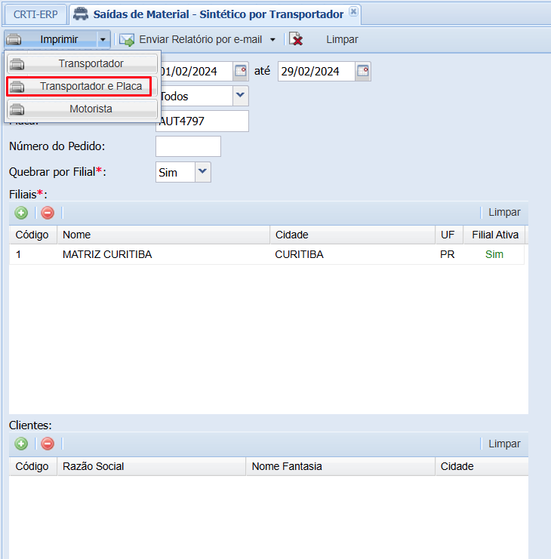The height and width of the screenshot is (559, 551).
Task: Click the clear document red X icon
Action: tap(296, 39)
